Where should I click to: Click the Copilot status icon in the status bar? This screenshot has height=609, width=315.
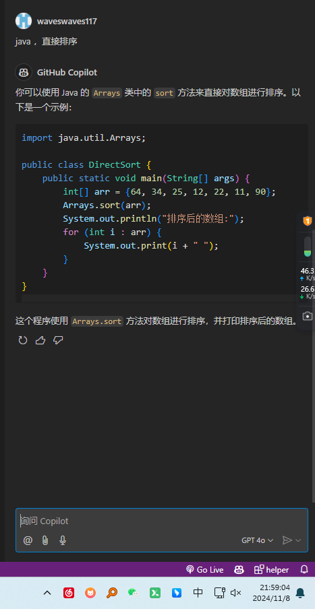pyautogui.click(x=239, y=570)
